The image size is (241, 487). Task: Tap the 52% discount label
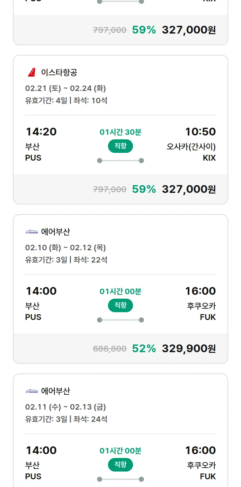point(144,349)
